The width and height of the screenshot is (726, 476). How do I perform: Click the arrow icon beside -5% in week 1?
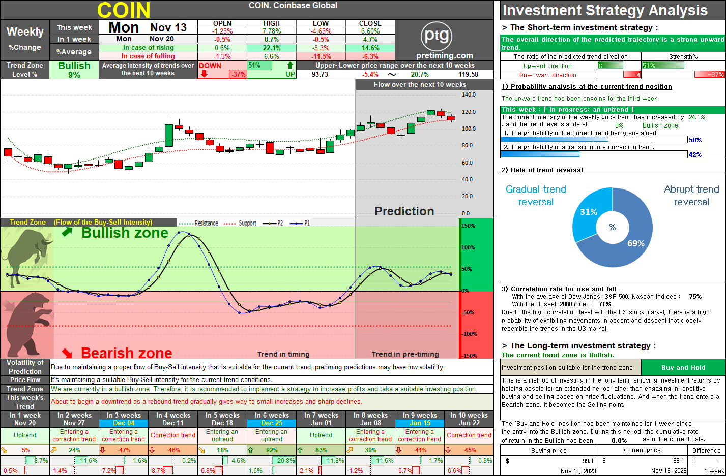[x=5, y=450]
